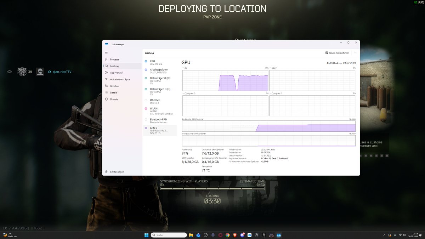
Task: Switch to the Prozesse tab
Action: point(122,59)
